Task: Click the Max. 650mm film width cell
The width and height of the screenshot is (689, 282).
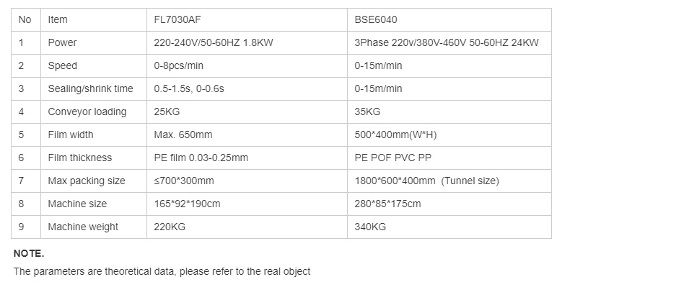Action: coord(247,135)
